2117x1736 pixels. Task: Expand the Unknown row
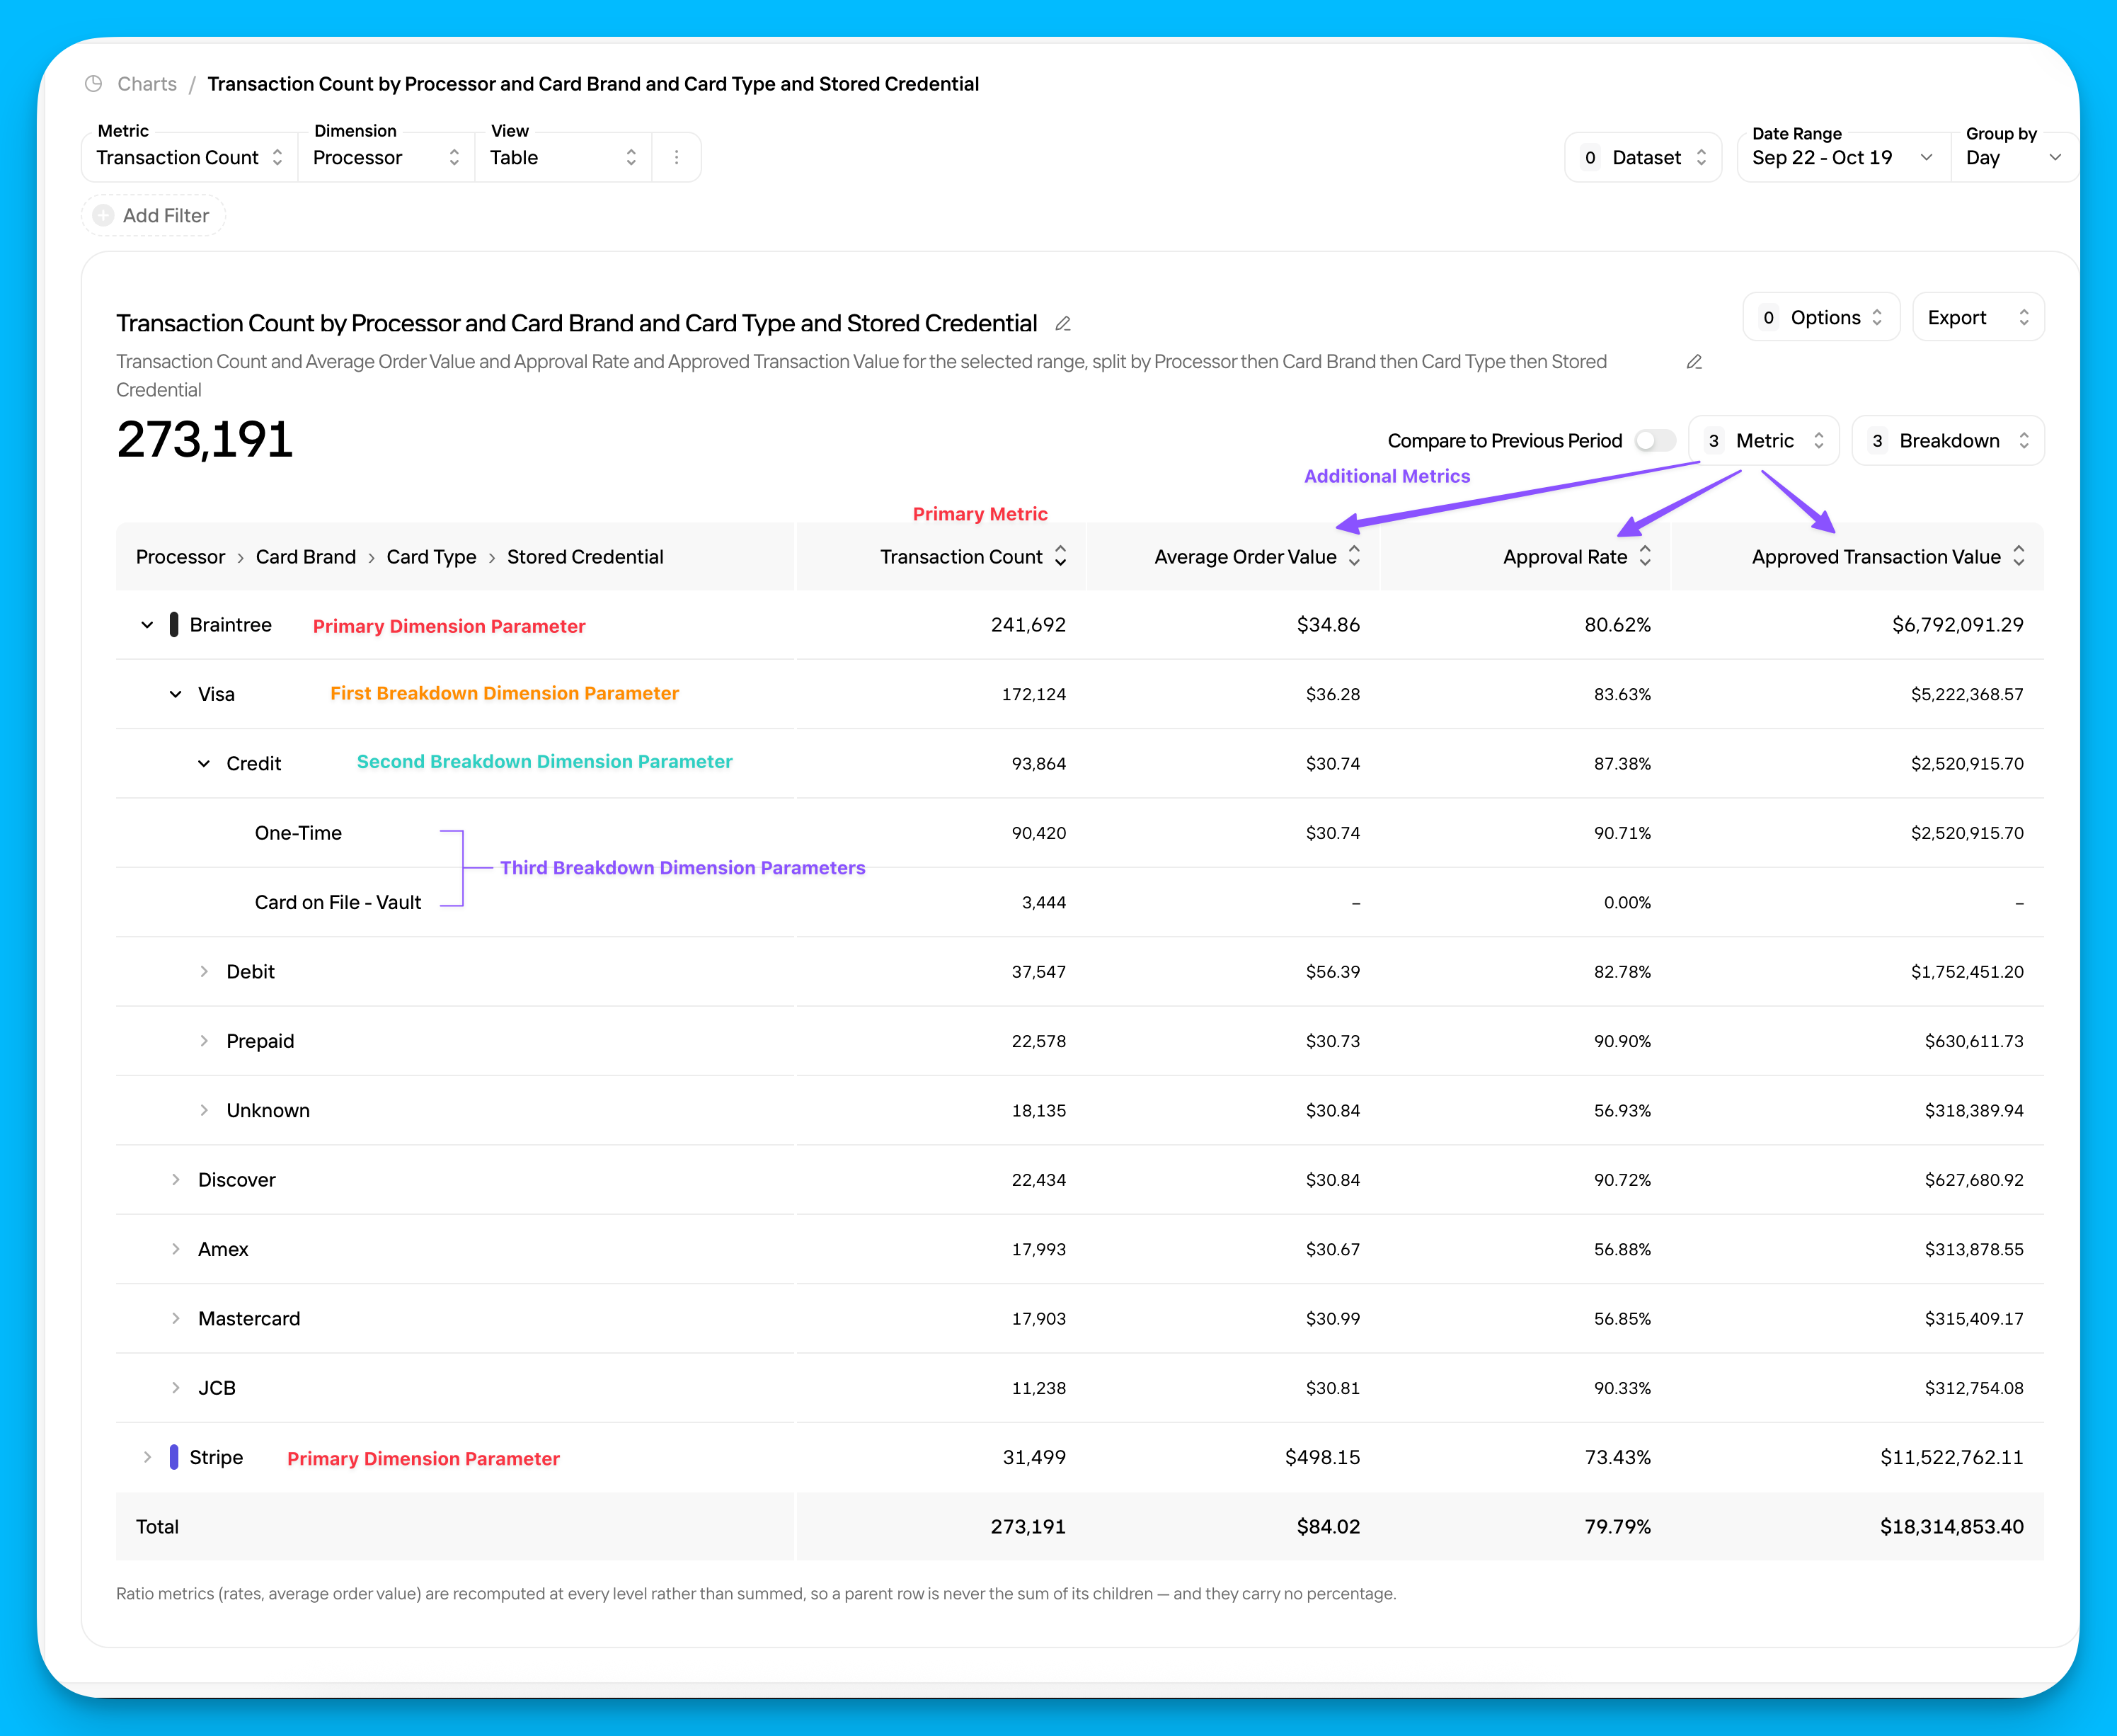pos(204,1110)
